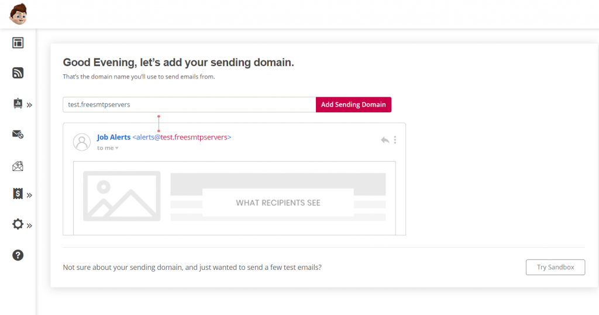Open the dashboard layout icon in sidebar
This screenshot has width=599, height=315.
(x=18, y=42)
